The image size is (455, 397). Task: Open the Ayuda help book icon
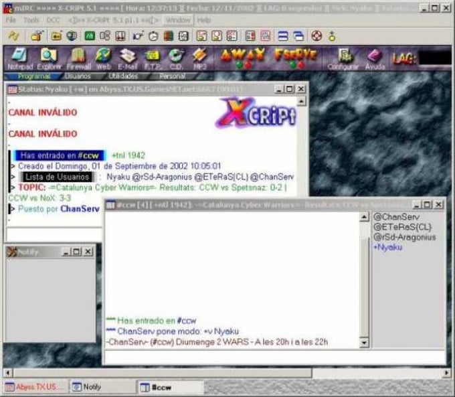pyautogui.click(x=375, y=59)
